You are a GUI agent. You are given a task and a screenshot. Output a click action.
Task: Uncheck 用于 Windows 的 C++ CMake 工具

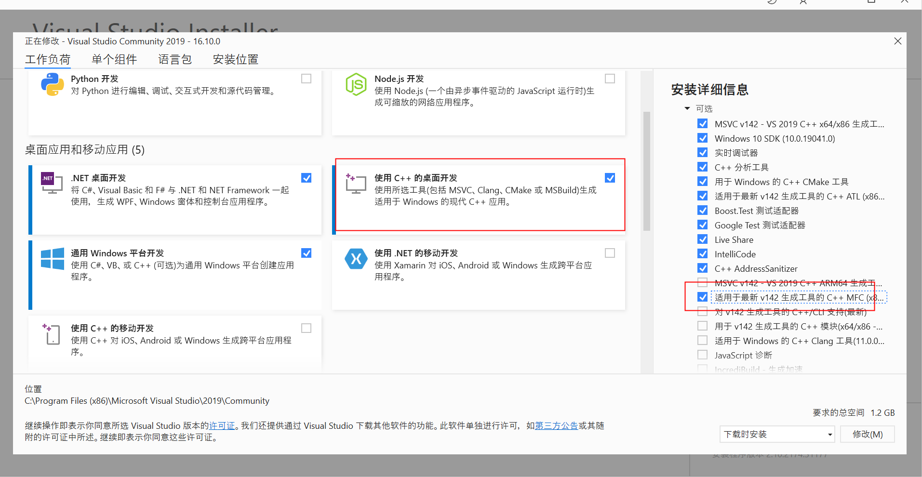pyautogui.click(x=703, y=182)
